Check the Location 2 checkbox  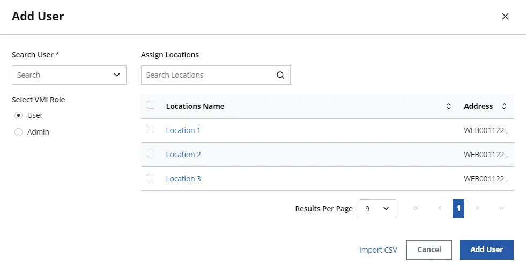(151, 153)
